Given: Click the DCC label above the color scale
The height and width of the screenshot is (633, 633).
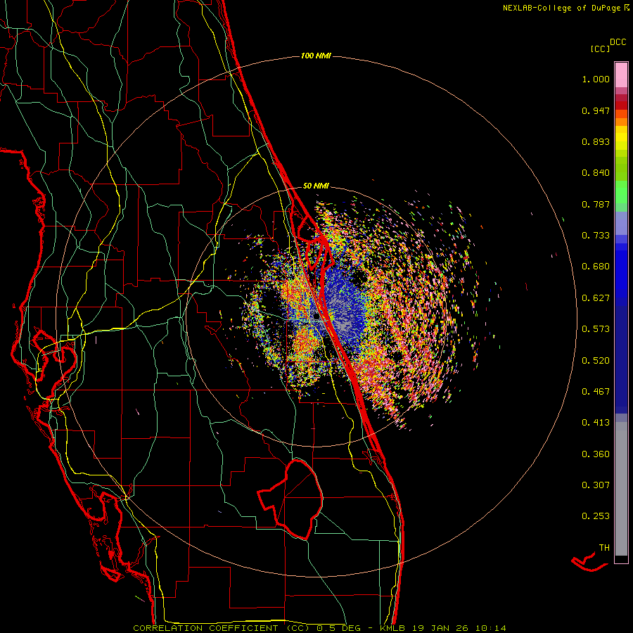Looking at the screenshot, I should (618, 42).
